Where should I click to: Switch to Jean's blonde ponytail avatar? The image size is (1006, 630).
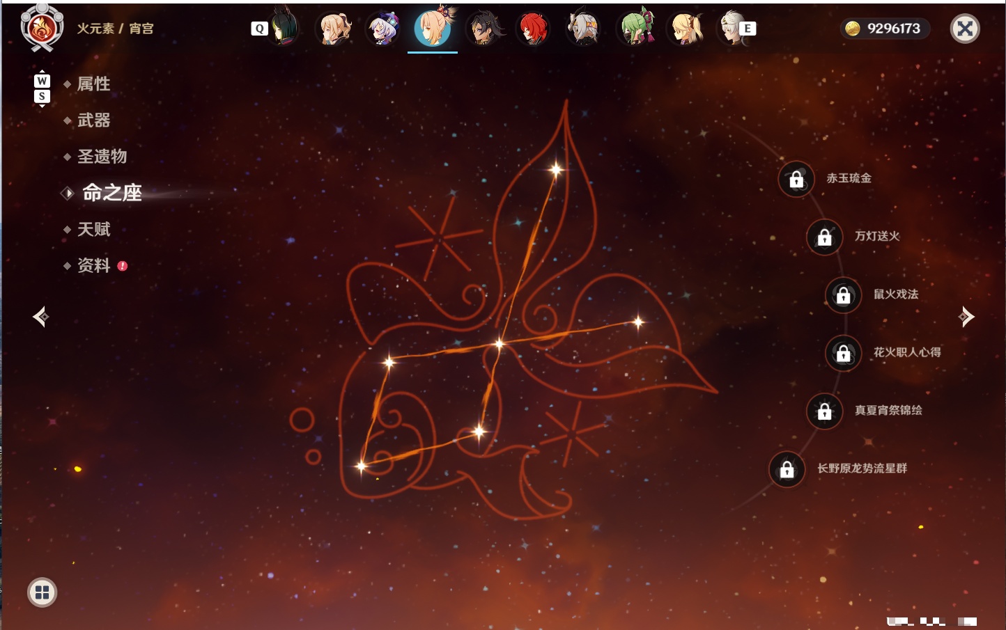click(x=333, y=29)
